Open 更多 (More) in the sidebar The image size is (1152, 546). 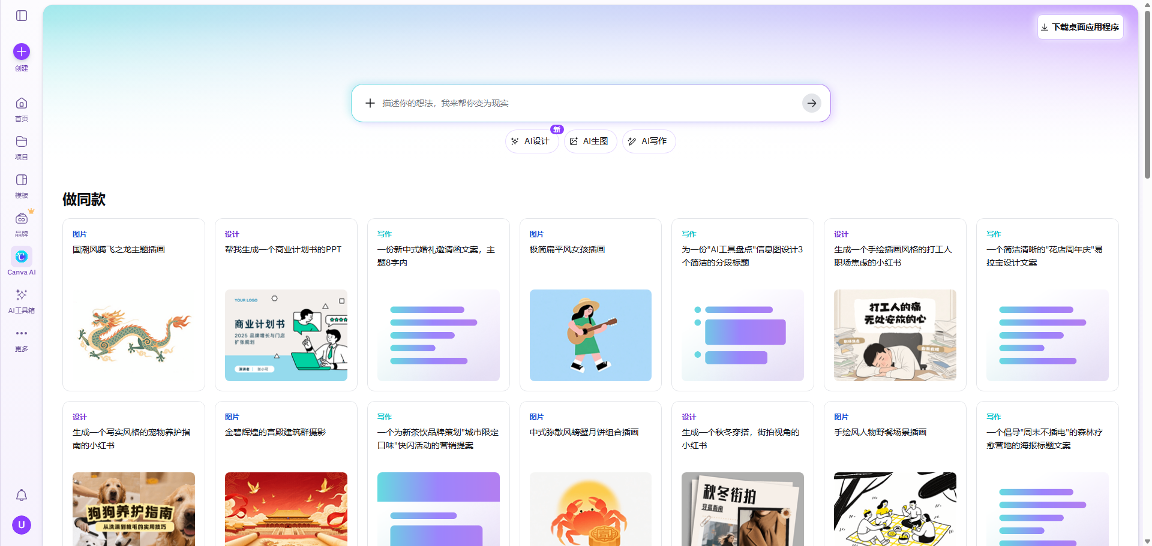(21, 333)
